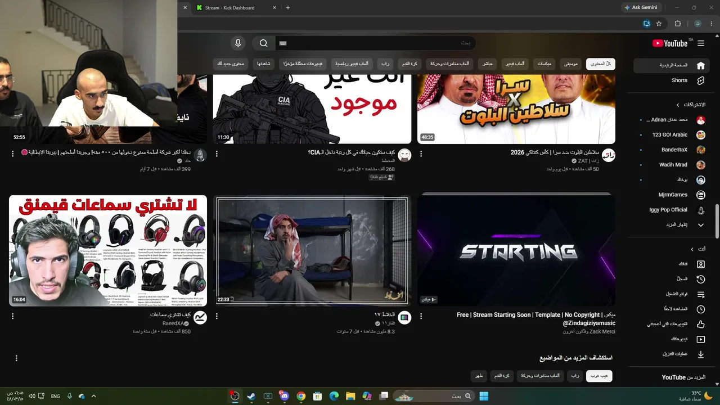Click the sidebar scrollbar thumb

tap(717, 221)
